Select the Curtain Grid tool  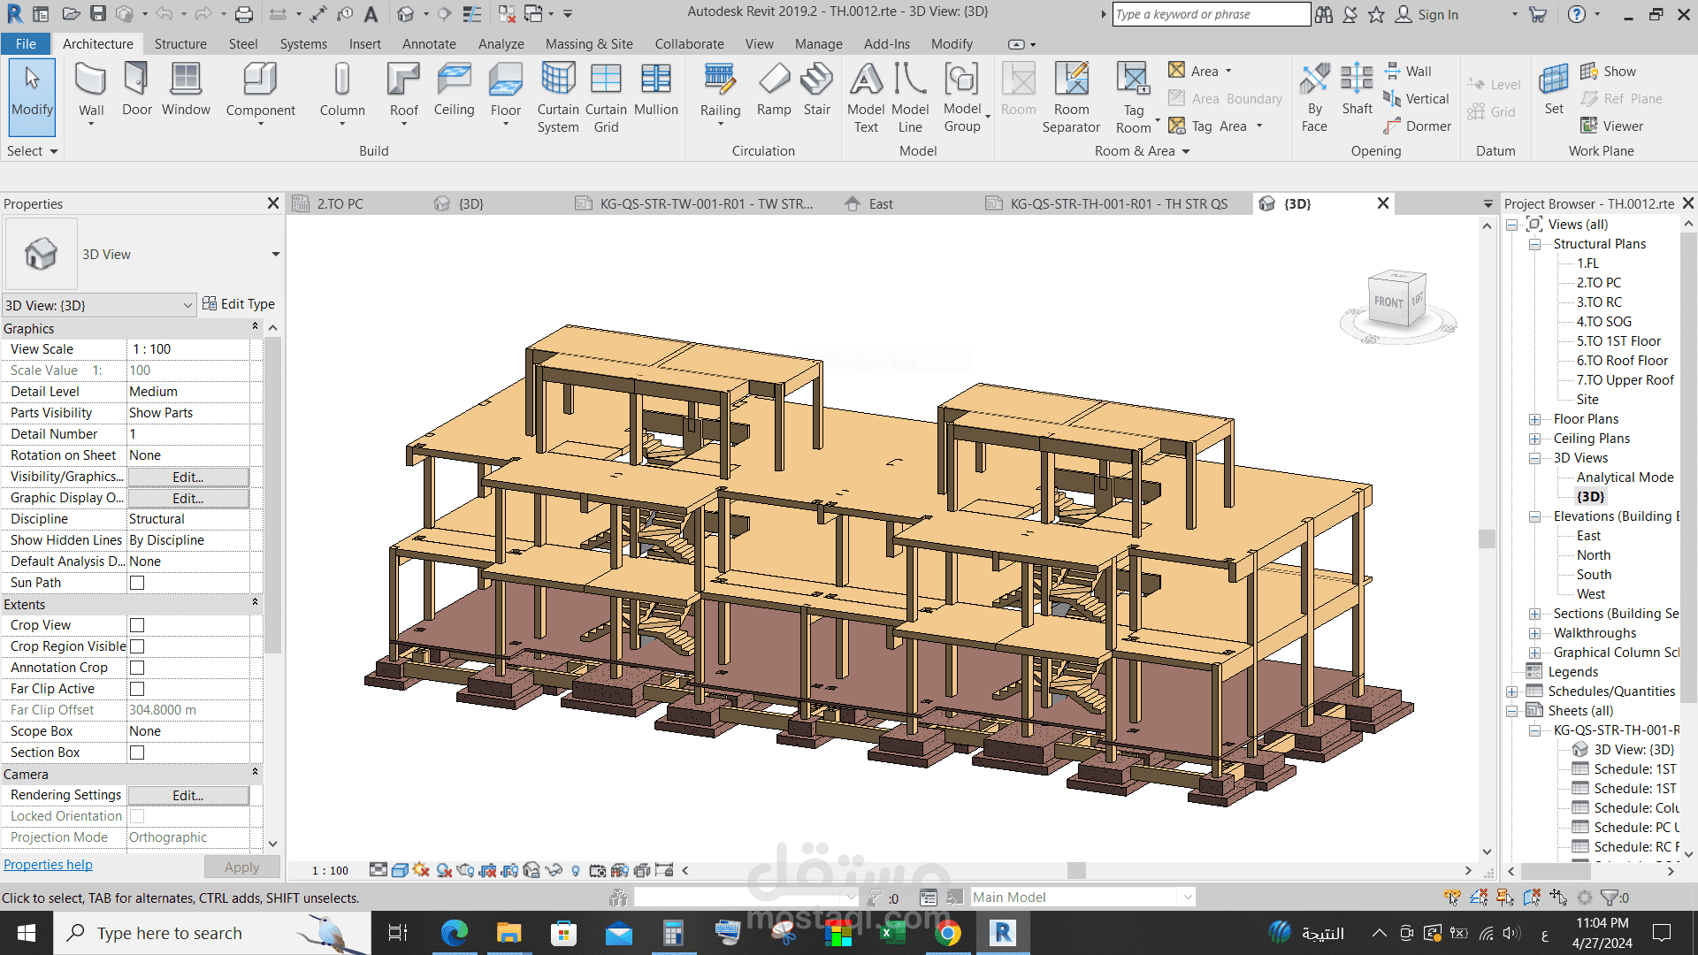tap(606, 97)
